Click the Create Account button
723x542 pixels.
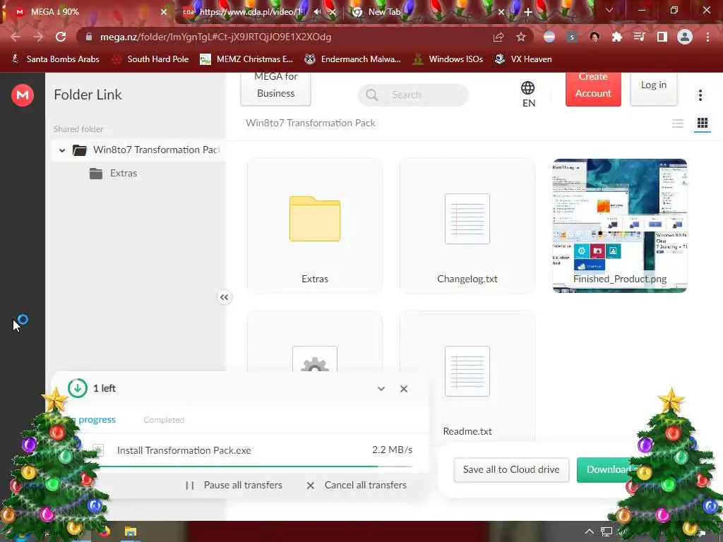click(x=593, y=89)
